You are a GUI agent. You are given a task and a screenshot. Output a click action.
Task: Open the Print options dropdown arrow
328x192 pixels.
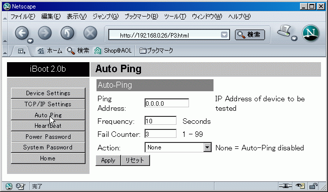pyautogui.click(x=294, y=38)
